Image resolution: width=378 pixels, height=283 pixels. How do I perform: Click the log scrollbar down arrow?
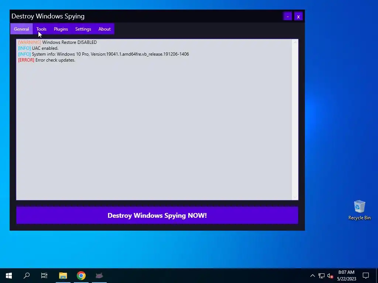(295, 197)
